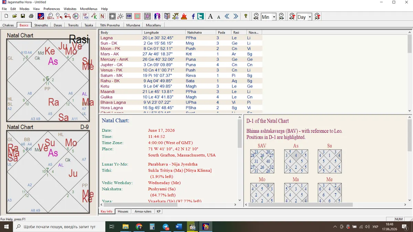Click the open book reference icon
Screen dimensions: 413x232
coord(167,16)
